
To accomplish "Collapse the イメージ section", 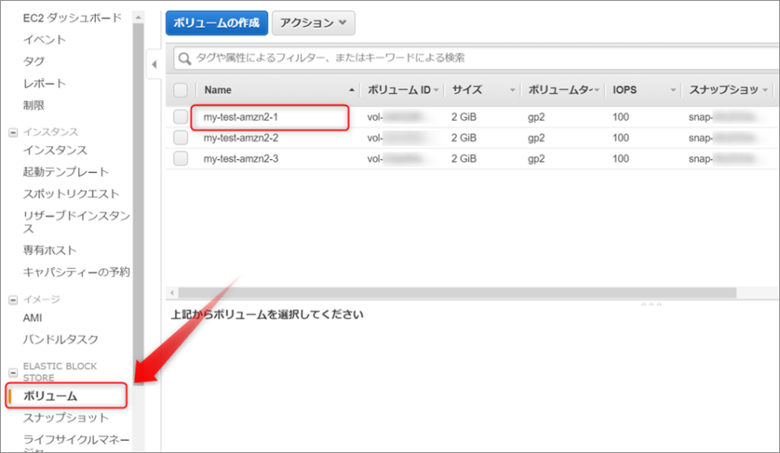I will [14, 300].
